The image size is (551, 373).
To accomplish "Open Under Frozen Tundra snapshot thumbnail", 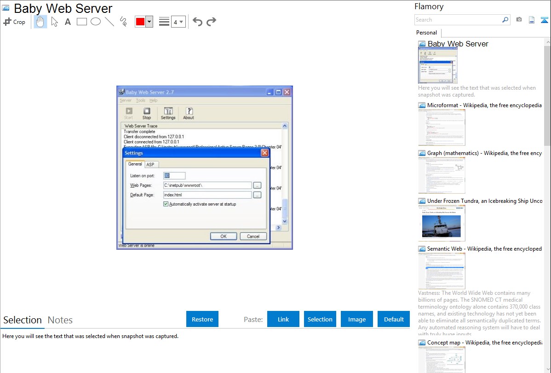I will [442, 223].
